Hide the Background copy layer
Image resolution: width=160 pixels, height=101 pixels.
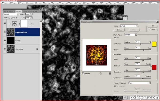click(5, 32)
